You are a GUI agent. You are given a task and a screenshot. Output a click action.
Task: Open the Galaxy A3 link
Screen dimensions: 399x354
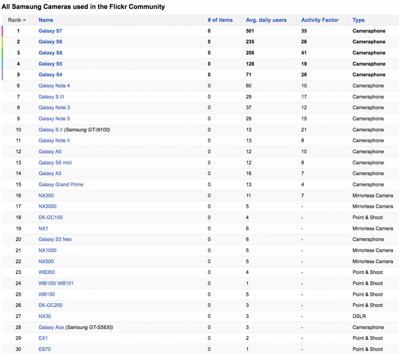point(50,174)
